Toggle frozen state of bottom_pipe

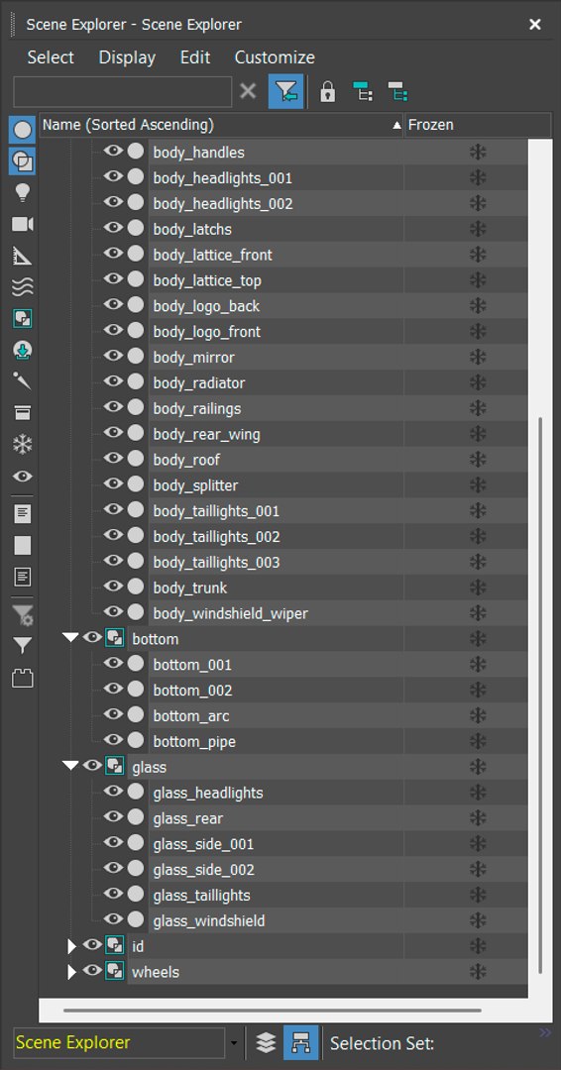coord(478,741)
